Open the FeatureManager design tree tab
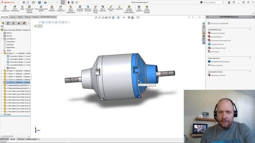This screenshot has width=255, height=143. pyautogui.click(x=3, y=23)
